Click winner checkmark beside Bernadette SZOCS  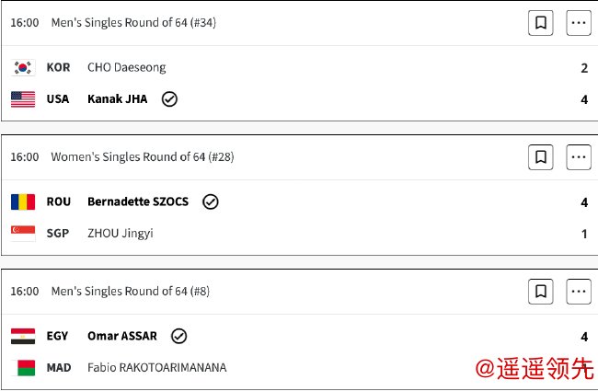click(211, 201)
